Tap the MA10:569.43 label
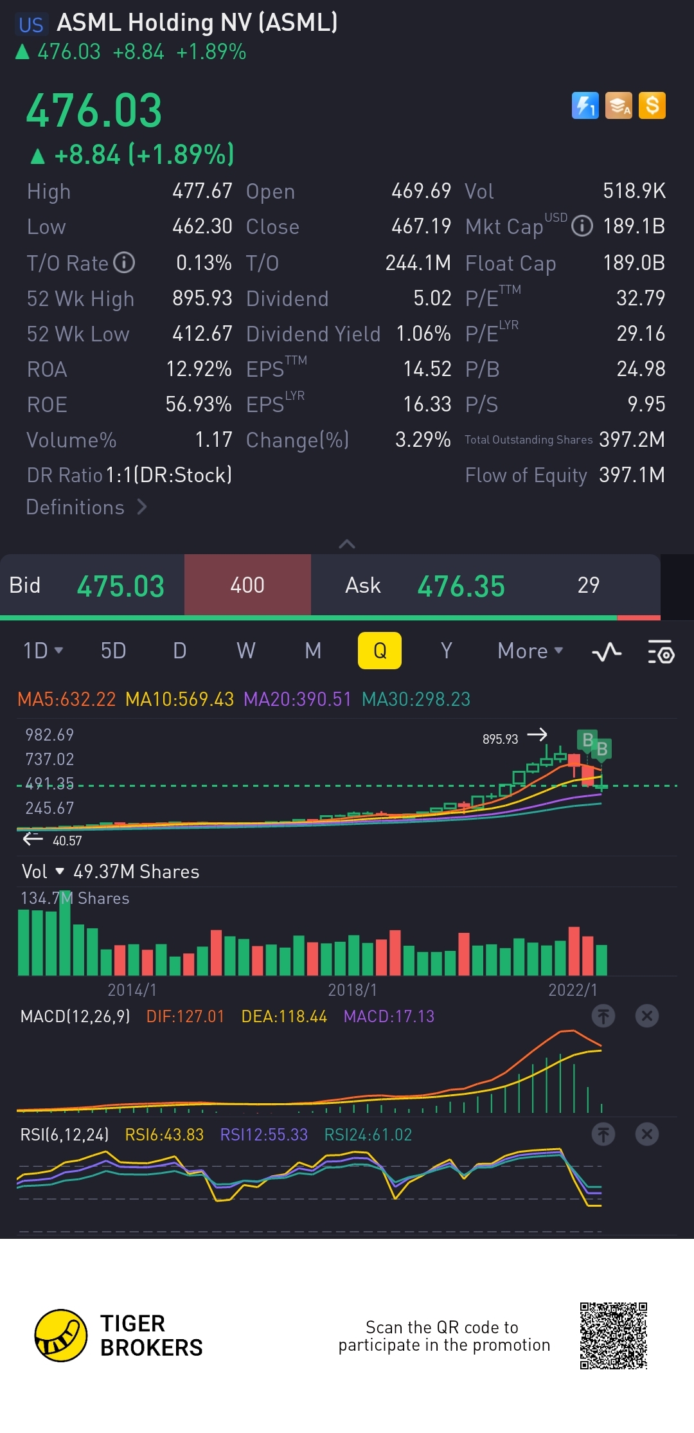The image size is (694, 1433). click(180, 699)
